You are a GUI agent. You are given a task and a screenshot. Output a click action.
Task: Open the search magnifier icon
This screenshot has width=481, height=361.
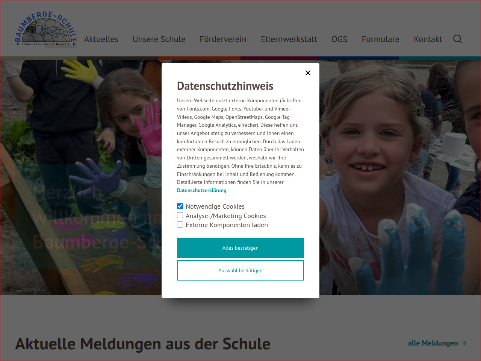point(457,39)
